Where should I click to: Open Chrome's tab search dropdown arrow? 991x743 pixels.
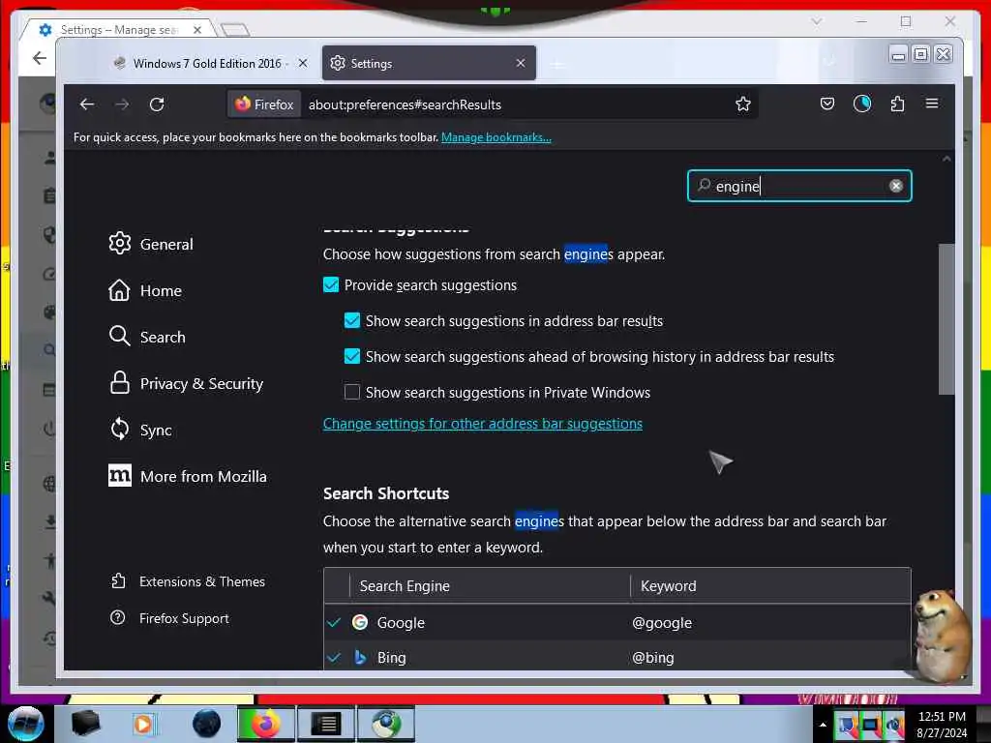tap(817, 21)
